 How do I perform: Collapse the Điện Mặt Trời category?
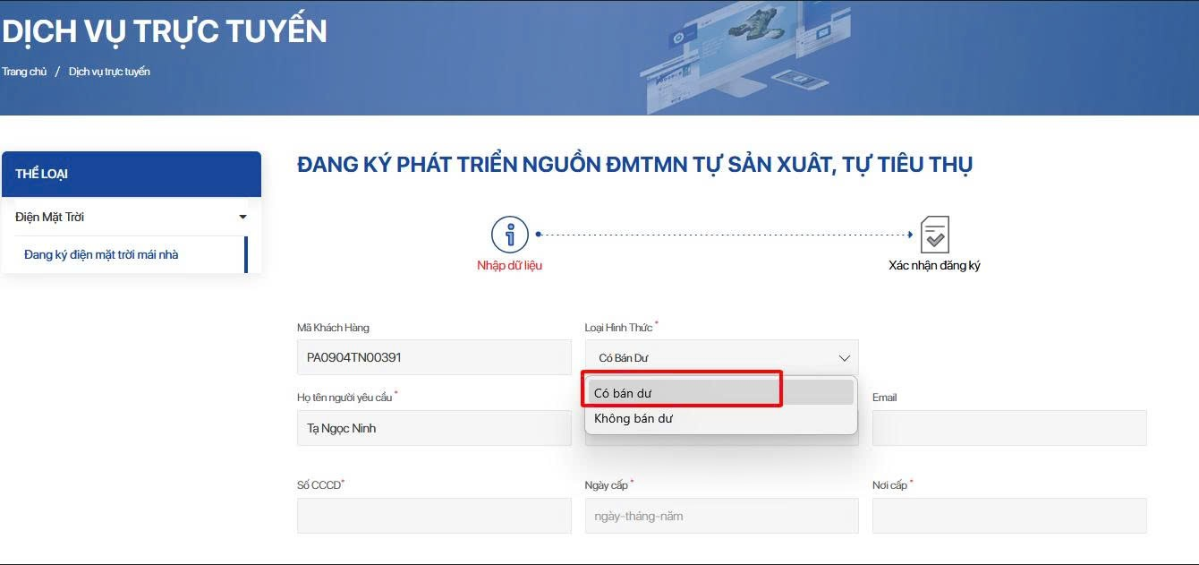pyautogui.click(x=242, y=217)
